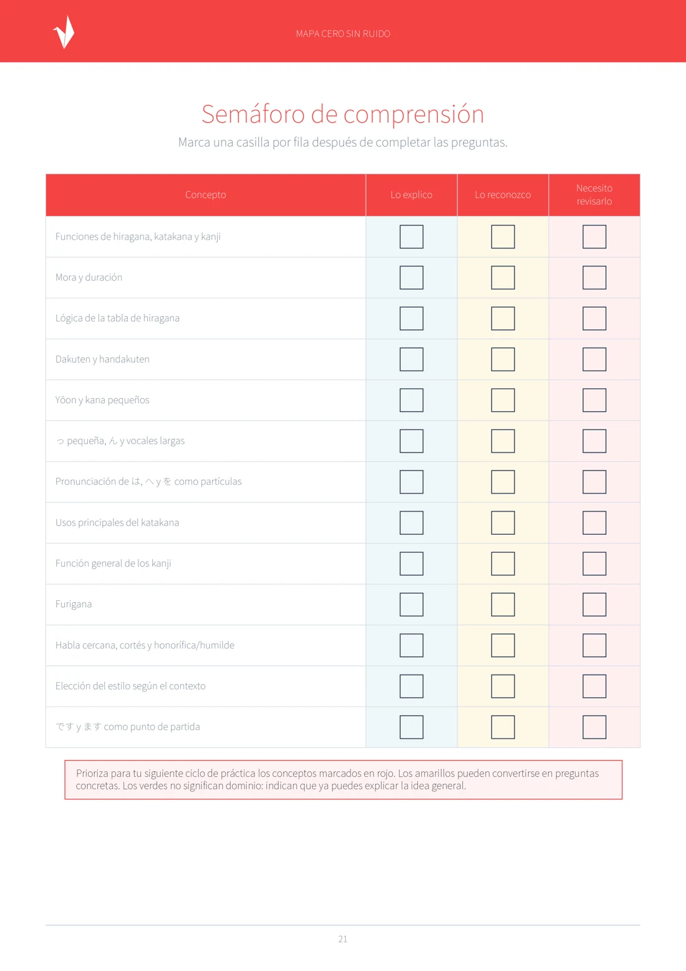Click the red note box starting 'Prioriza para tu siguiente'

[344, 779]
